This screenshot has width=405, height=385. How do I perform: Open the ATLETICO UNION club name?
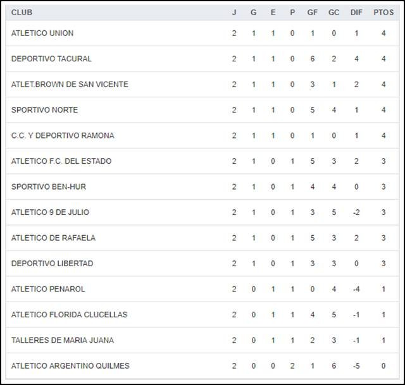(42, 34)
